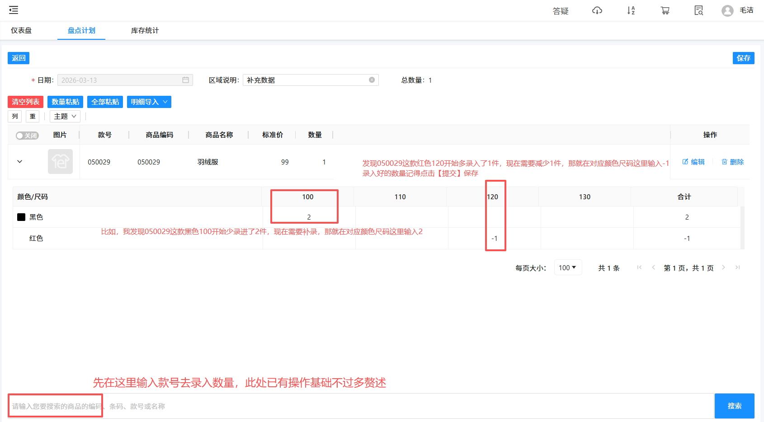Clear 区域说明 field using the x icon
The height and width of the screenshot is (422, 764).
(372, 80)
